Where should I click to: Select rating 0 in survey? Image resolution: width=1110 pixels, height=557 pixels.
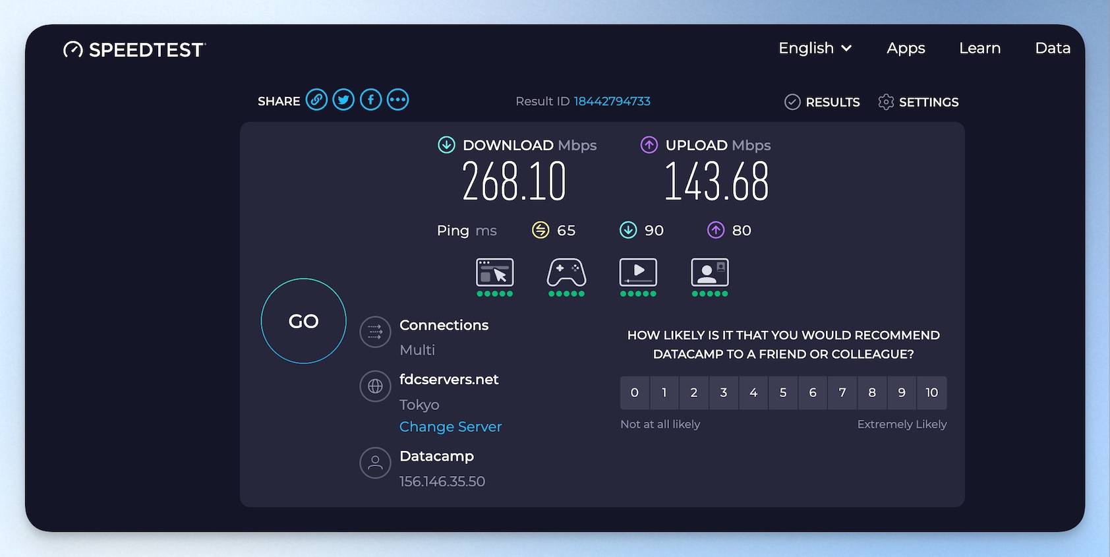click(635, 393)
